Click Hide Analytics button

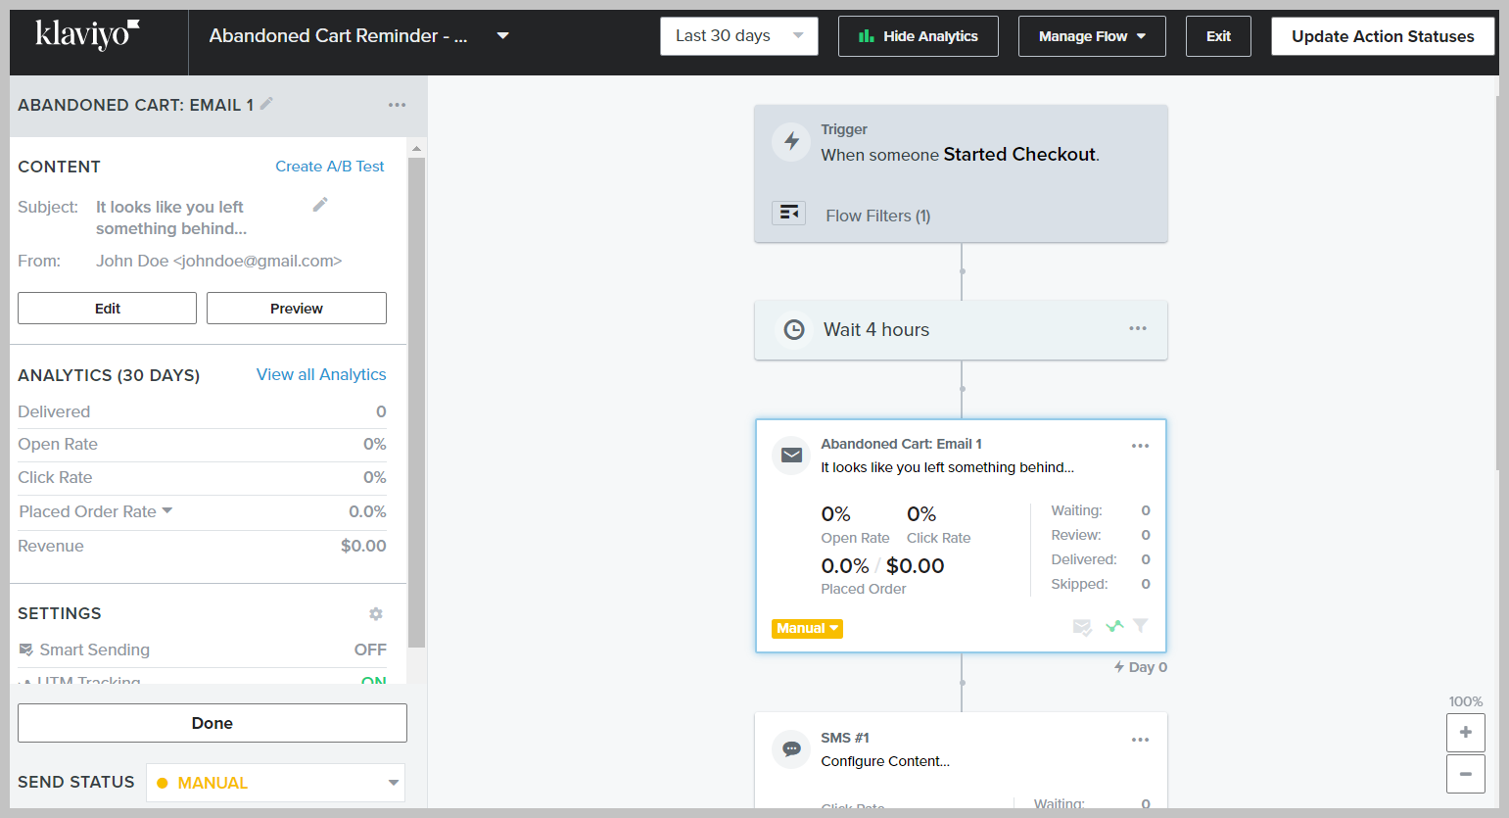(x=919, y=36)
